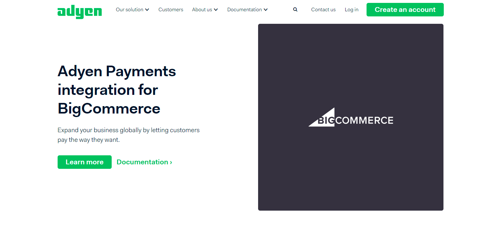Screen dimensions: 503x237
Task: Open the Our solution menu label
Action: click(129, 10)
